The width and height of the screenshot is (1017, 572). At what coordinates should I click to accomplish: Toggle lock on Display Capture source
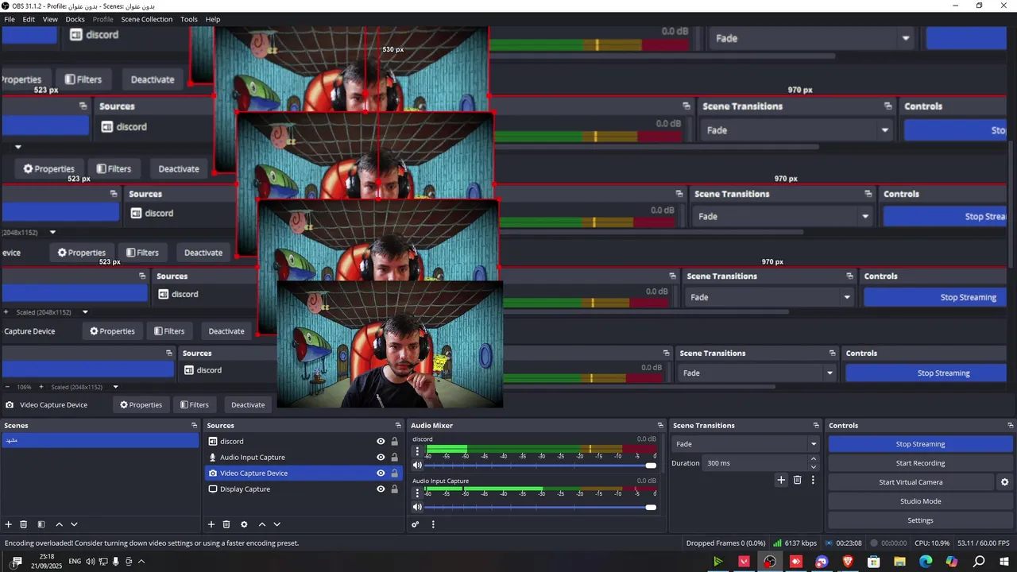pyautogui.click(x=394, y=489)
